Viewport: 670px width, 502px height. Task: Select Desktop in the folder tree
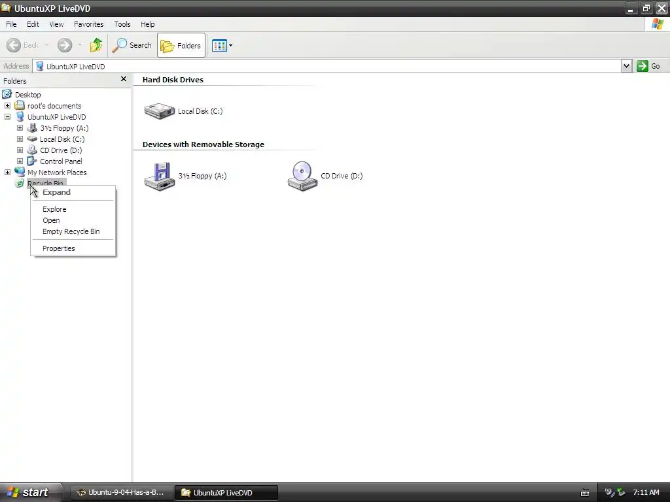[27, 95]
